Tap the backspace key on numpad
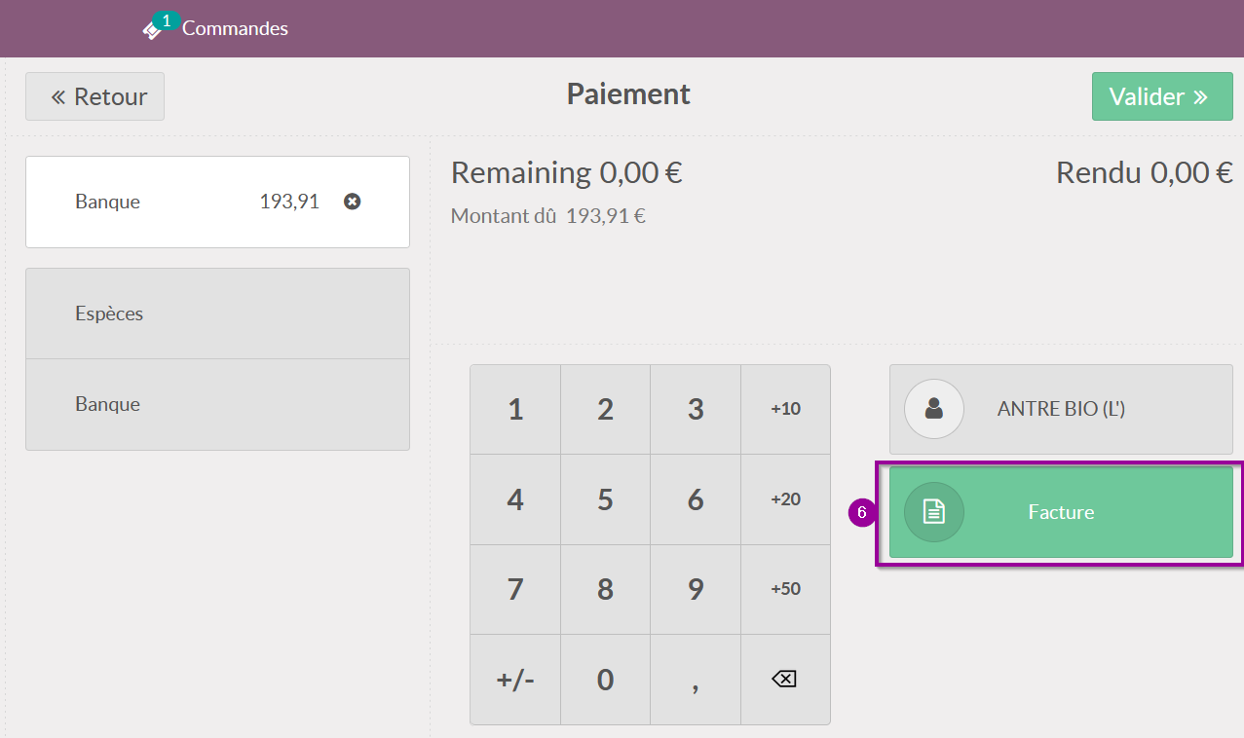1244x738 pixels. 785,680
